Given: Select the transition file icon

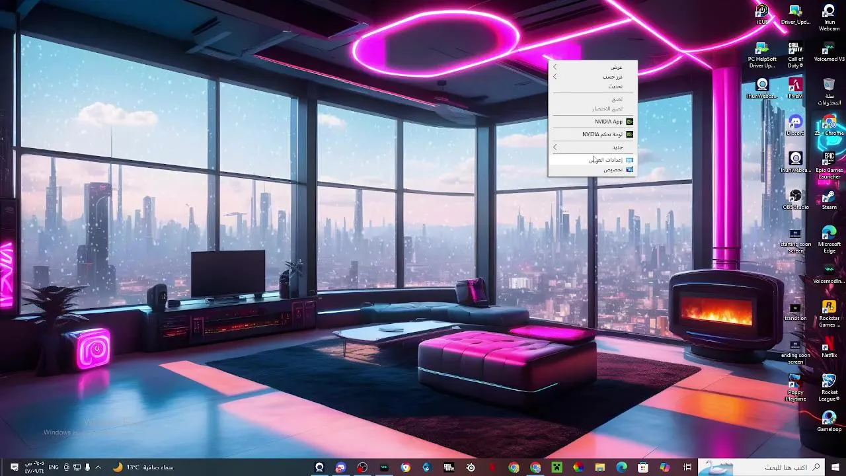Looking at the screenshot, I should click(x=796, y=311).
